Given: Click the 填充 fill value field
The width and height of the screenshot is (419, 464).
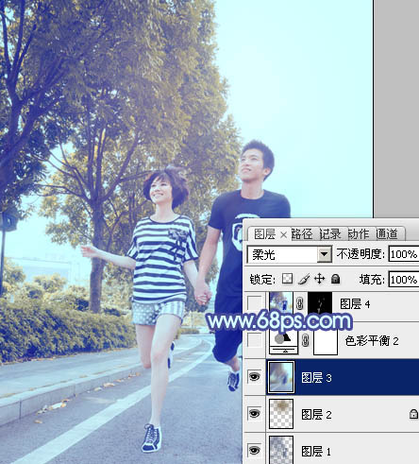Looking at the screenshot, I should [x=404, y=280].
